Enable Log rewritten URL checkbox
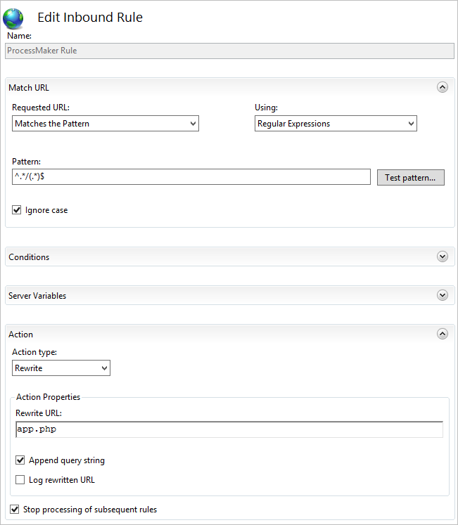 point(20,480)
